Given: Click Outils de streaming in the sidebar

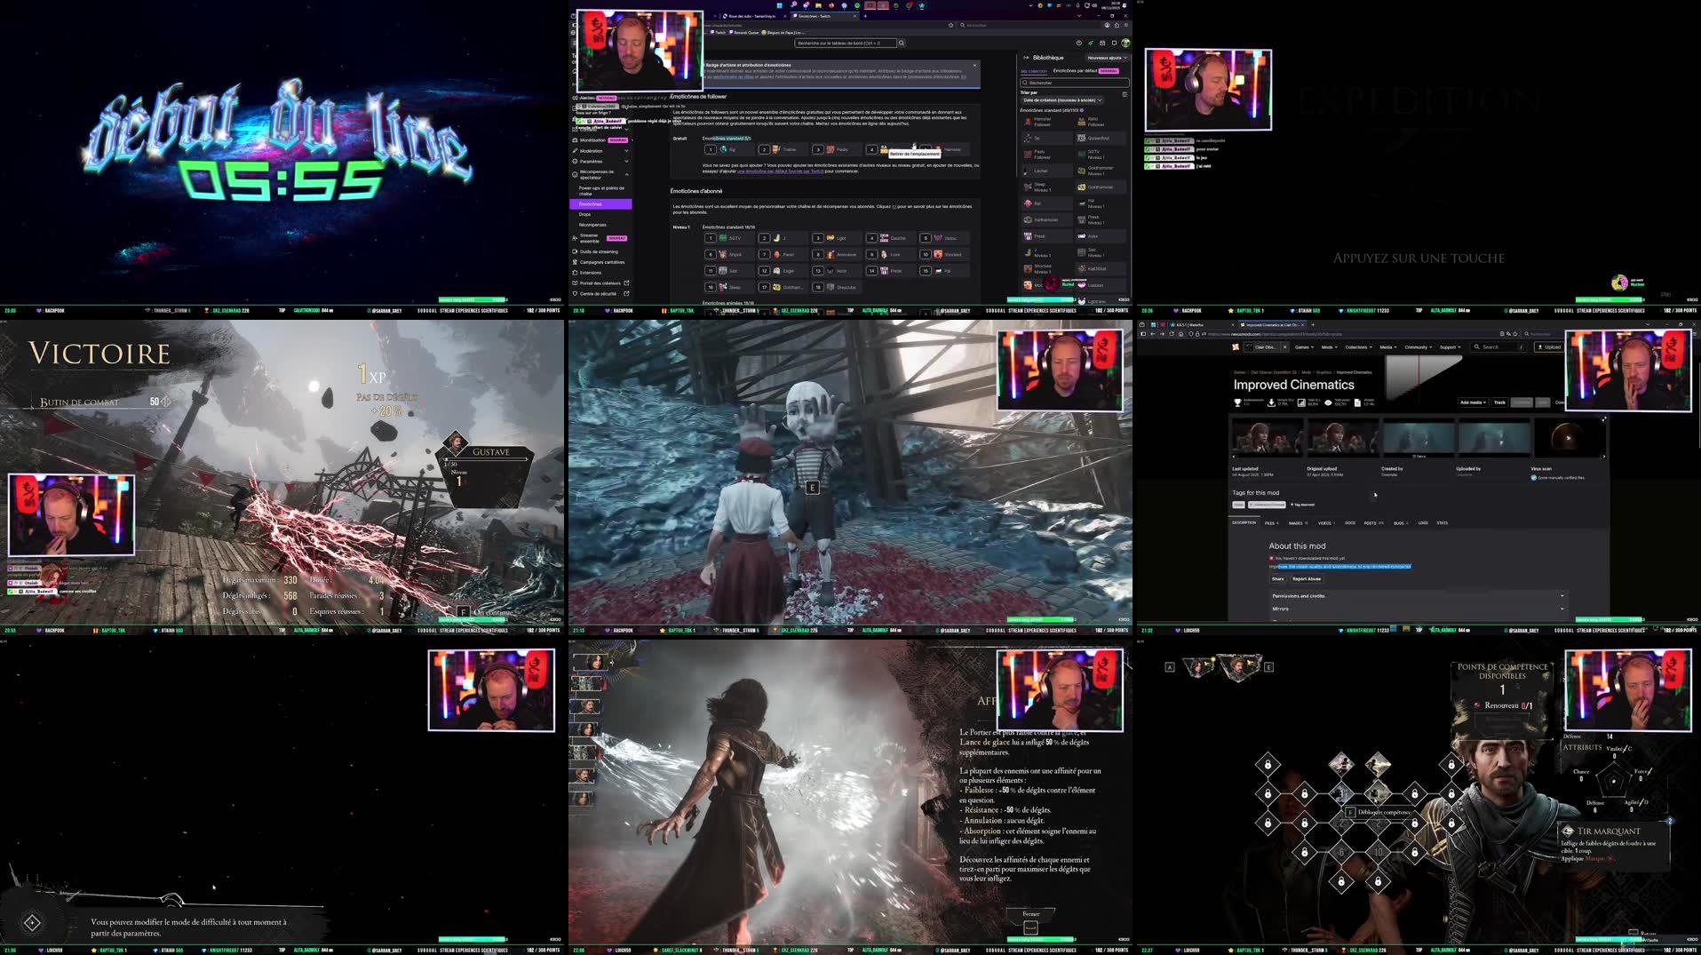Looking at the screenshot, I should click(x=599, y=252).
